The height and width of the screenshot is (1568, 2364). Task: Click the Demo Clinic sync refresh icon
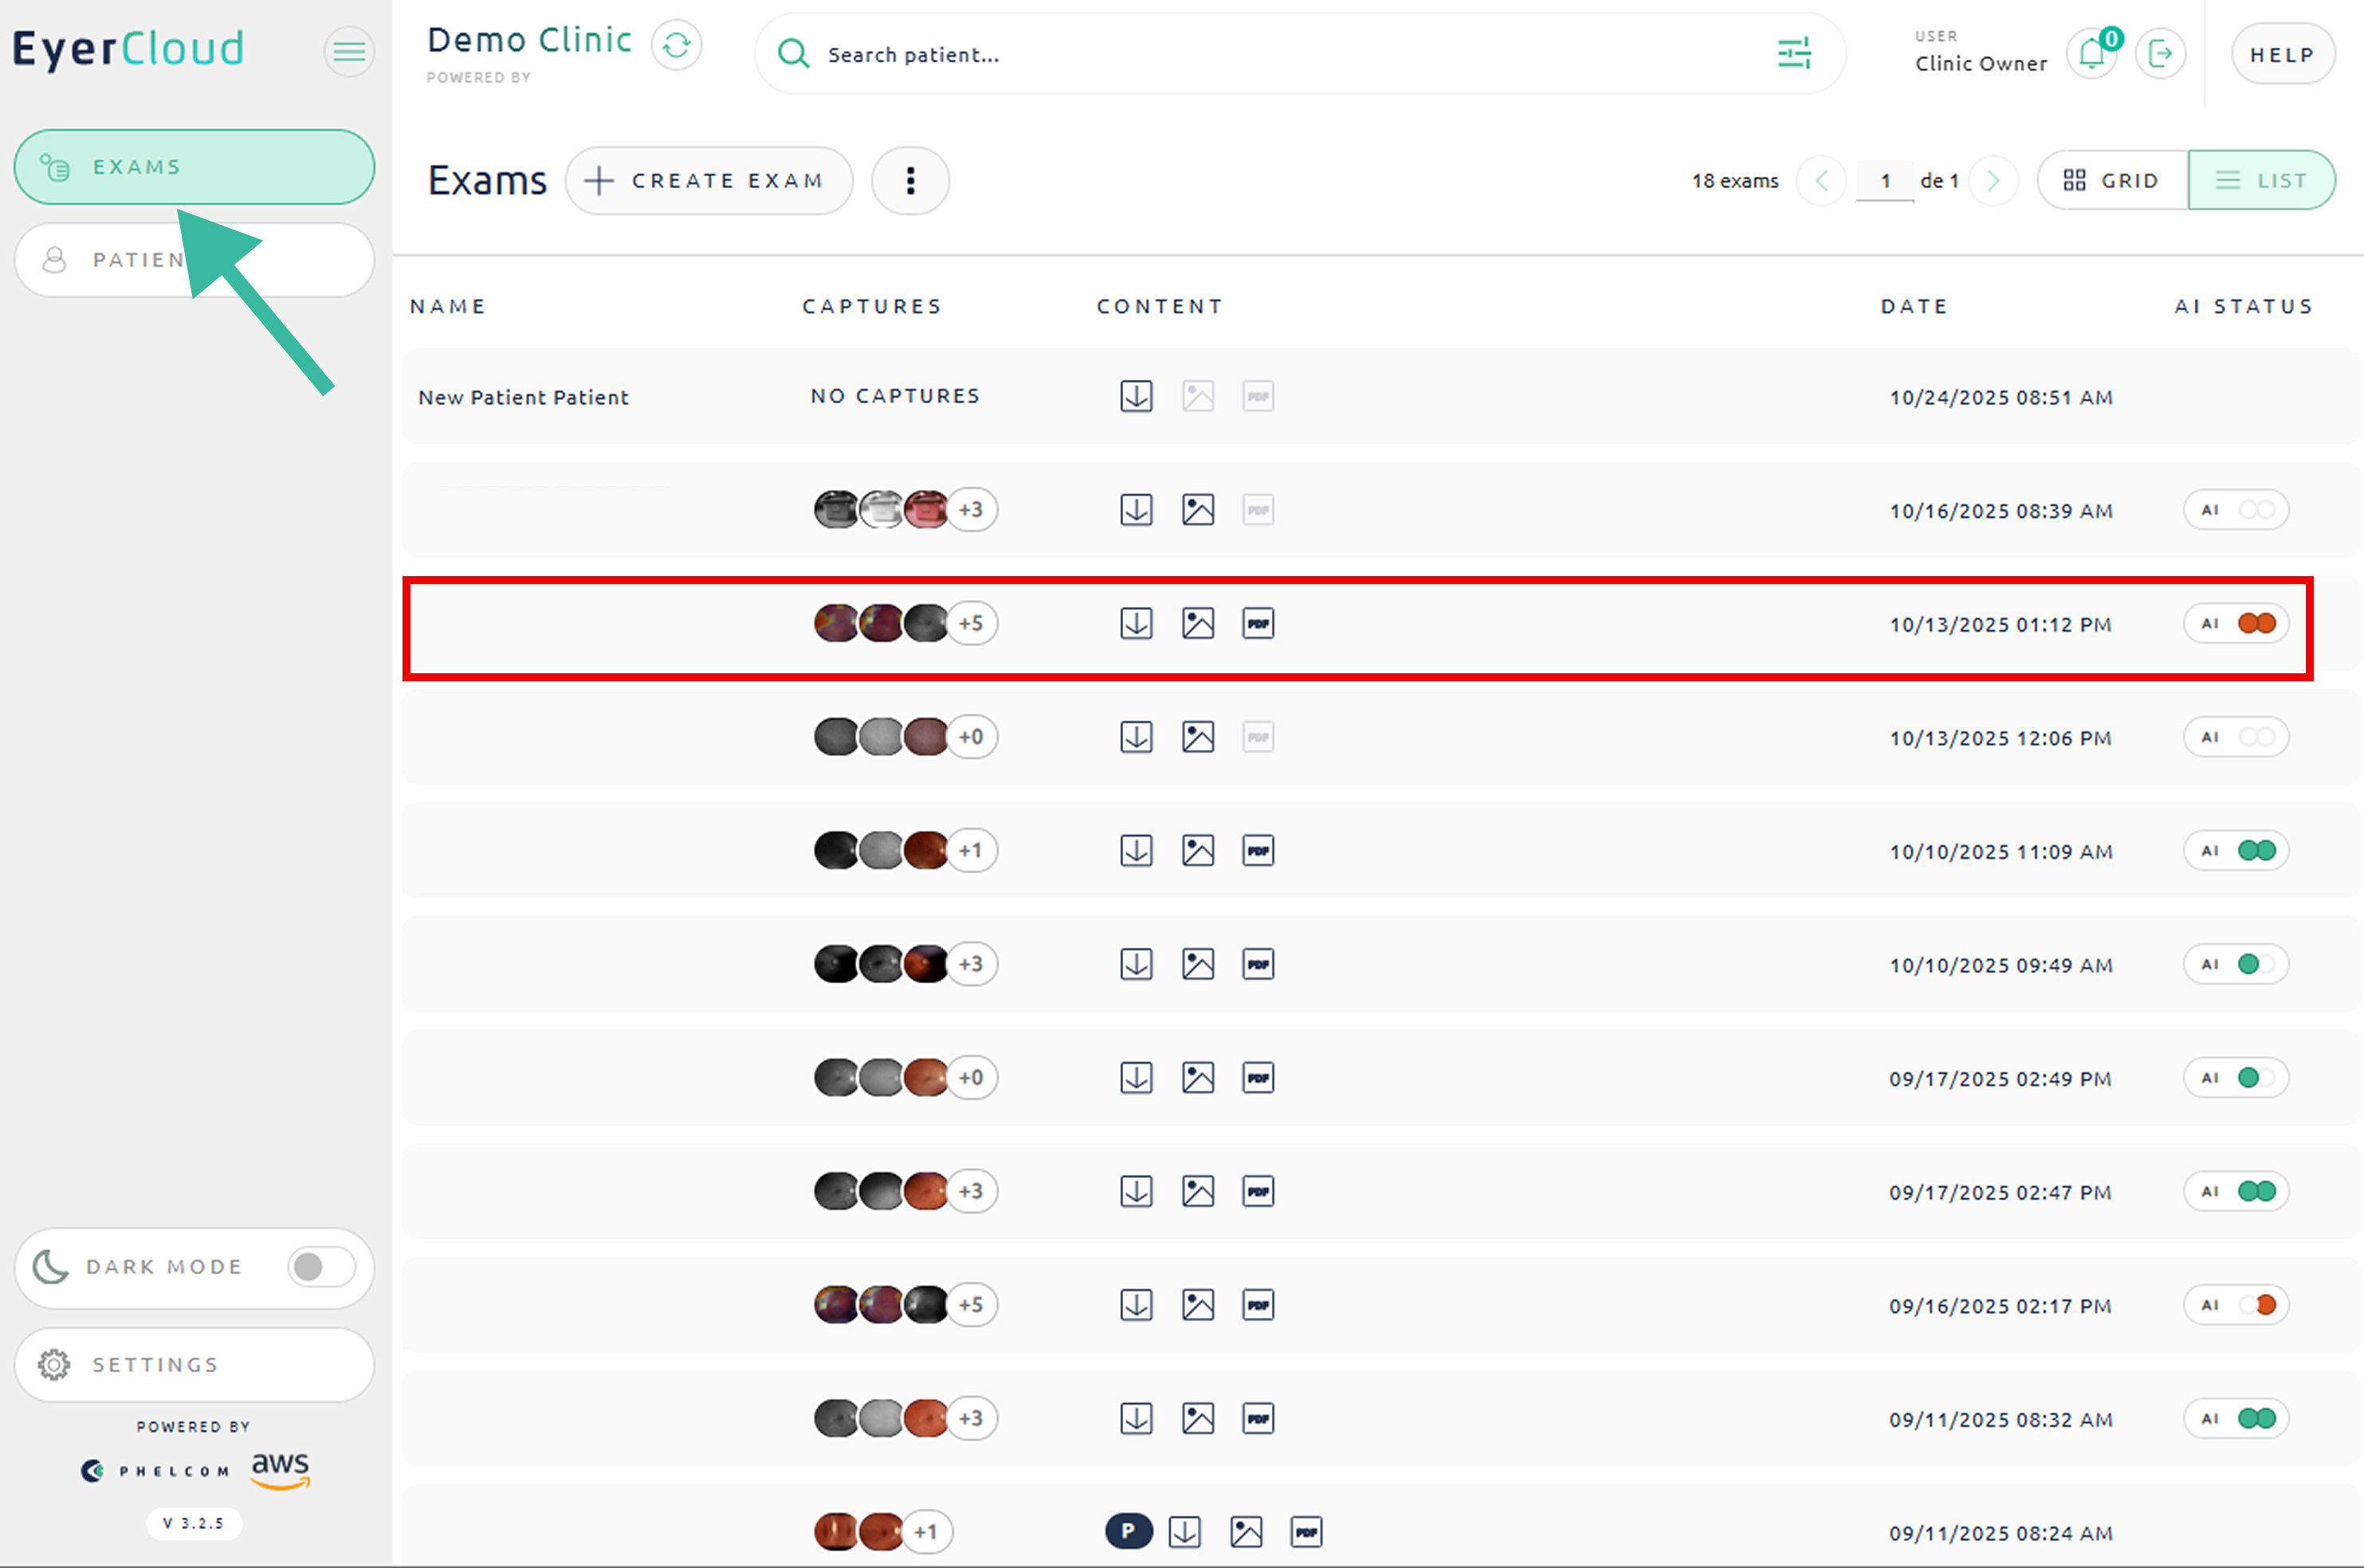tap(677, 46)
